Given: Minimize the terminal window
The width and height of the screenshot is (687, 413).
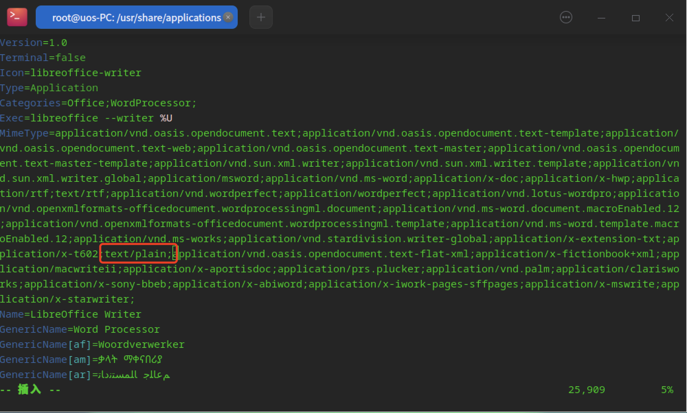Looking at the screenshot, I should 601,18.
